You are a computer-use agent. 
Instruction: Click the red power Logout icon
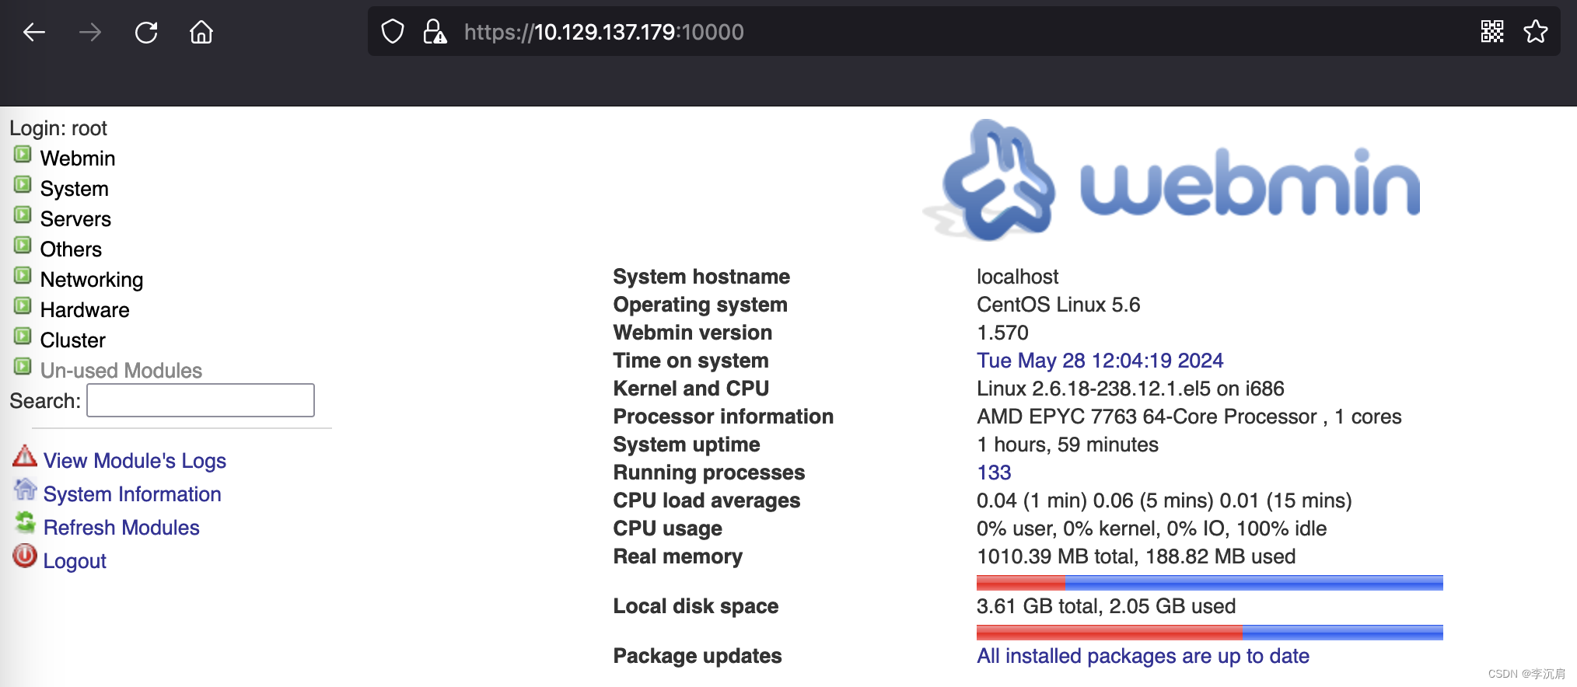(x=25, y=556)
